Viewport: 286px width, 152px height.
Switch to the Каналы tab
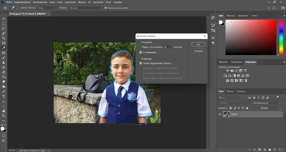coord(230,92)
